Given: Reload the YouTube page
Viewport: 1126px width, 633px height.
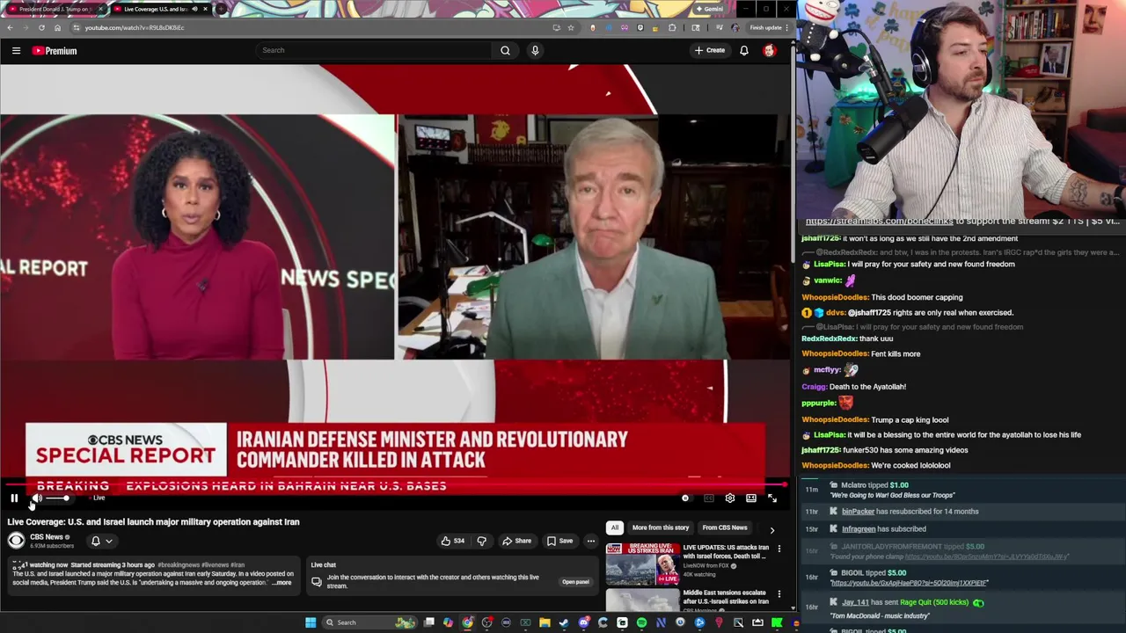Looking at the screenshot, I should tap(41, 27).
